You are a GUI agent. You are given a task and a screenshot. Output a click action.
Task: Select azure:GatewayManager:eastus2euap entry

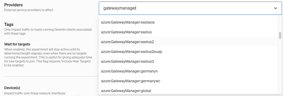point(188,52)
